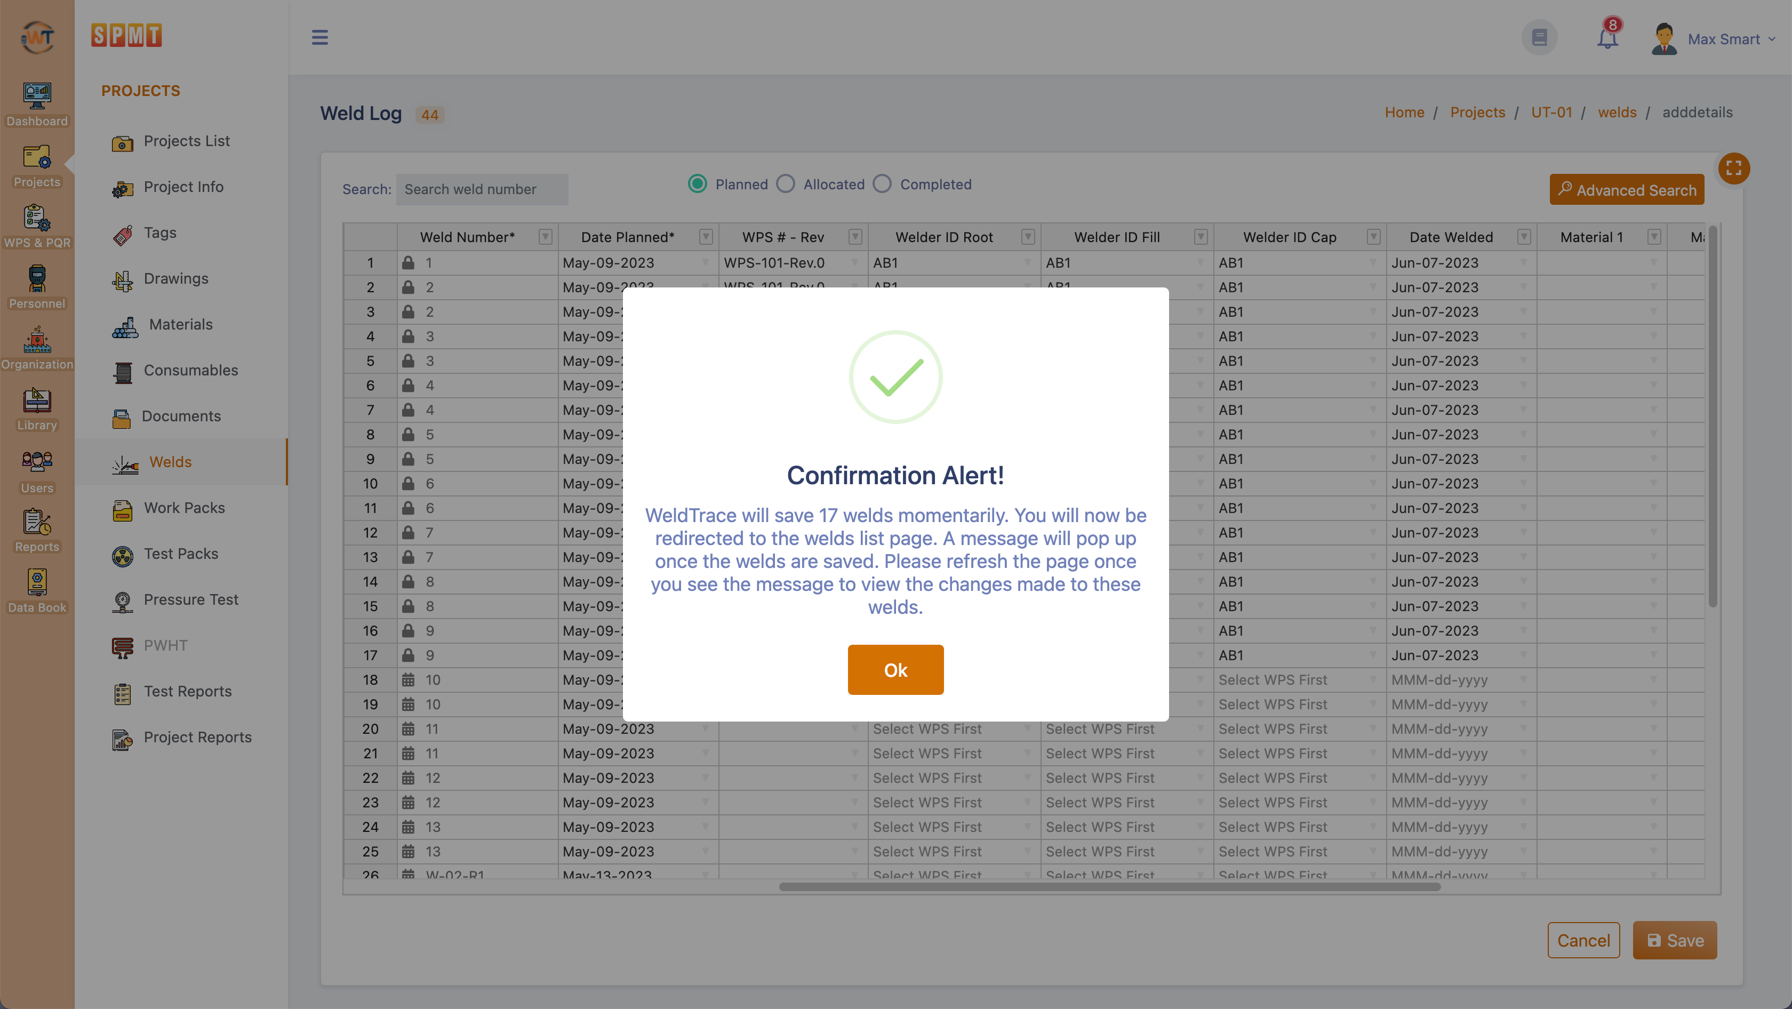Screen dimensions: 1792x1009
Task: Open Drawings in sidebar
Action: pyautogui.click(x=160, y=279)
